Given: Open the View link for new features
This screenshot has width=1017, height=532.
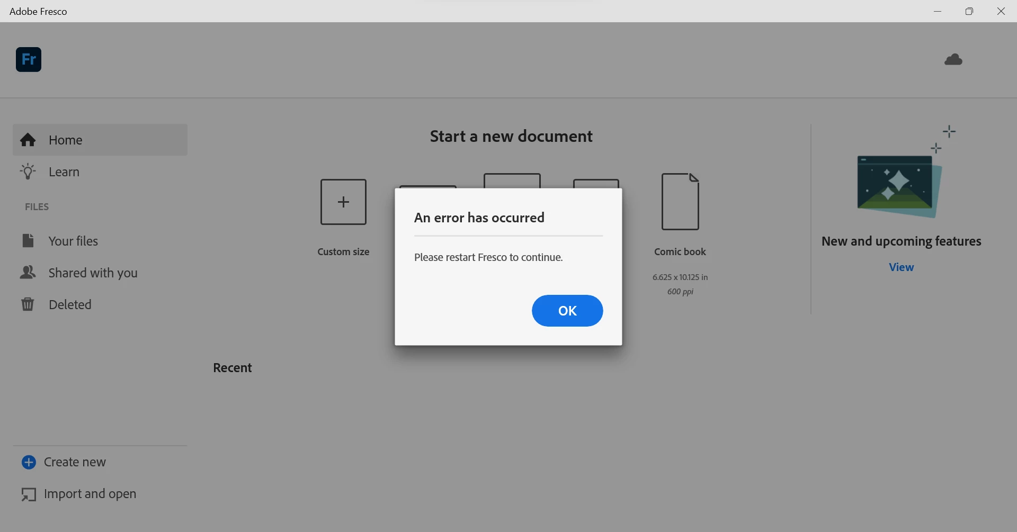Looking at the screenshot, I should point(902,267).
